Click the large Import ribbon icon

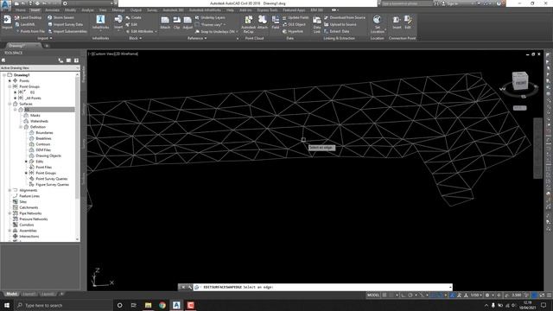[7, 22]
